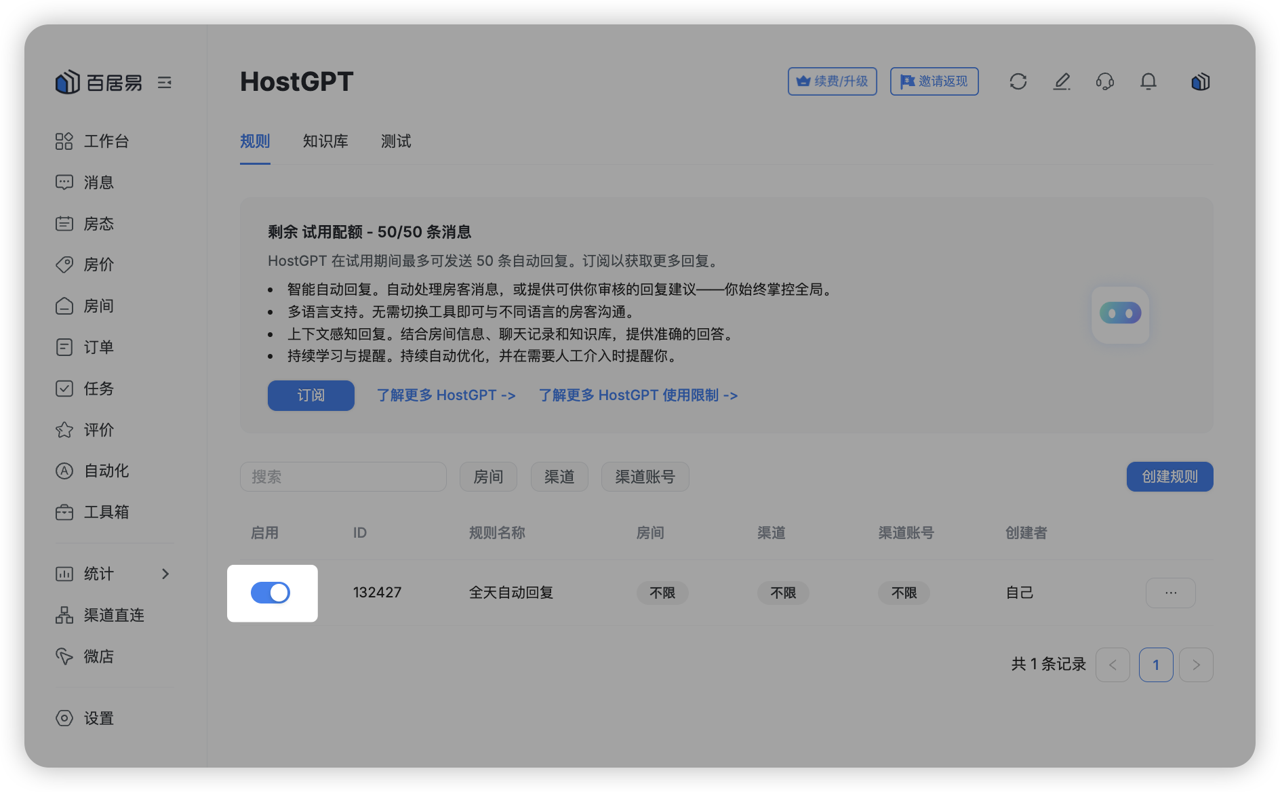Open the notifications bell
Image resolution: width=1280 pixels, height=792 pixels.
[x=1148, y=82]
